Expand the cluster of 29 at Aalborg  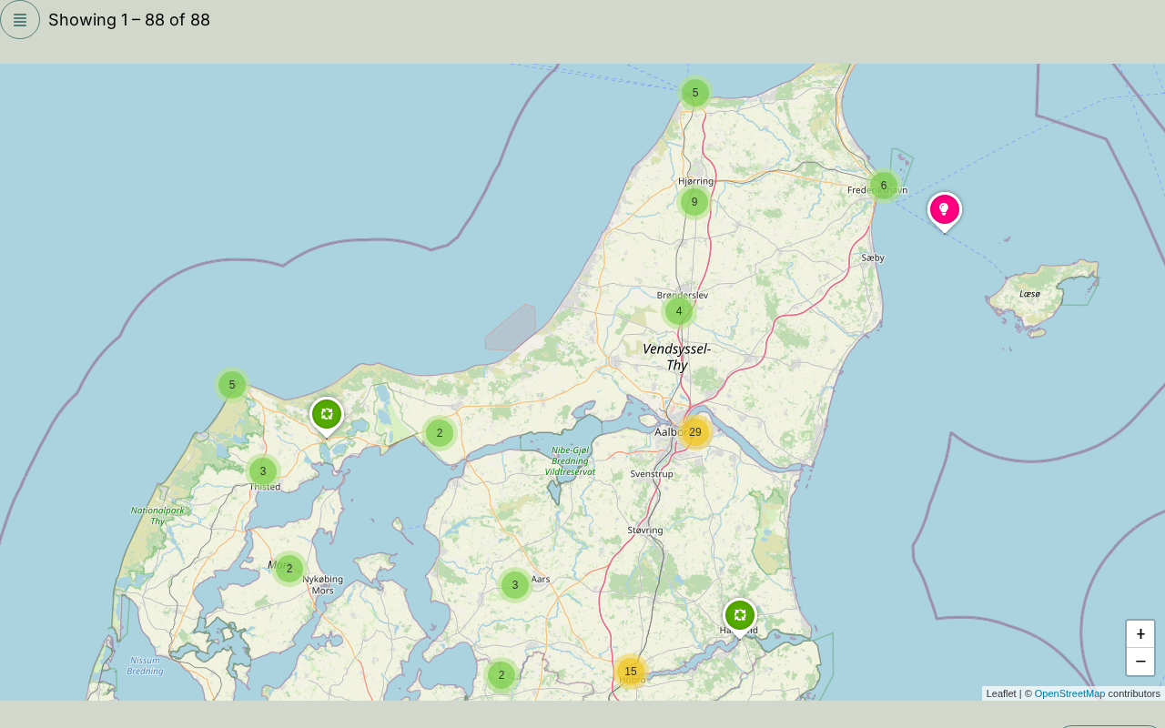(x=695, y=432)
